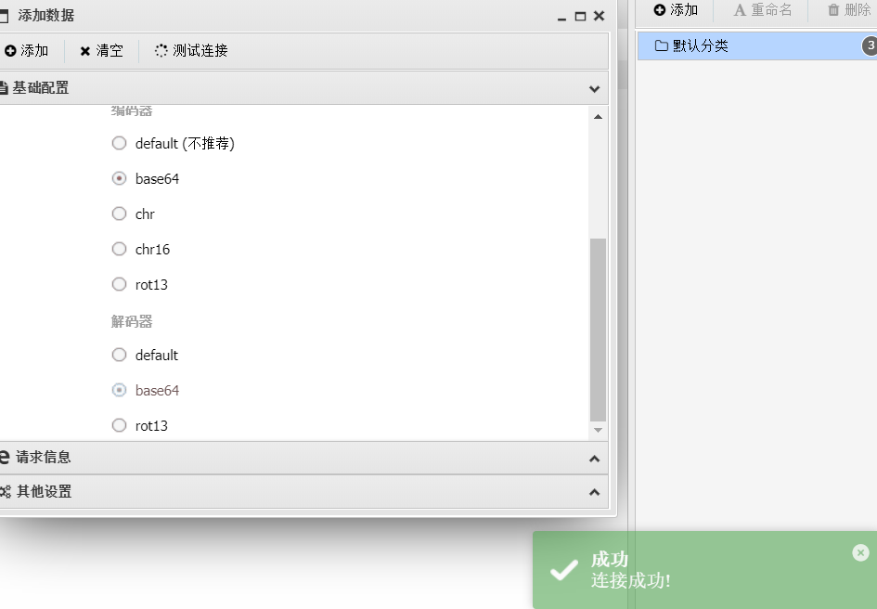Click the gears icon beside 其他设置

(6, 492)
